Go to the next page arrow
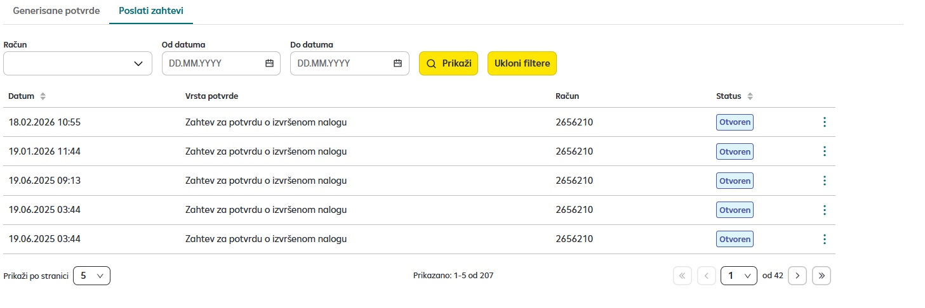This screenshot has width=925, height=308. tap(797, 276)
